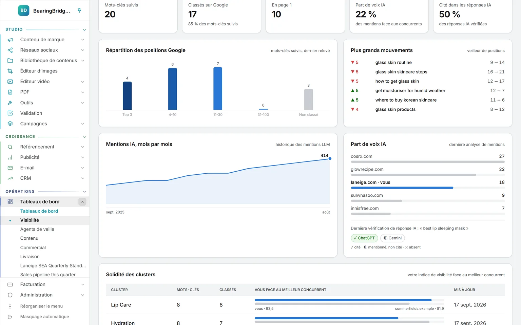Click the pin icon beside BearingBridge
Screen dimensions: 521x325
pos(79,10)
